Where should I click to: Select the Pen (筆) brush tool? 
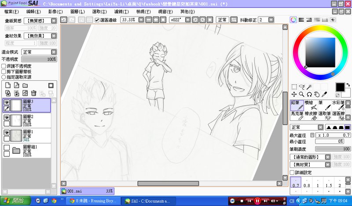click(x=324, y=105)
